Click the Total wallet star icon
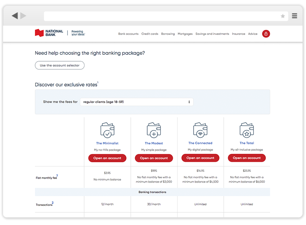Screen dimensions: 306x225 coord(247,130)
